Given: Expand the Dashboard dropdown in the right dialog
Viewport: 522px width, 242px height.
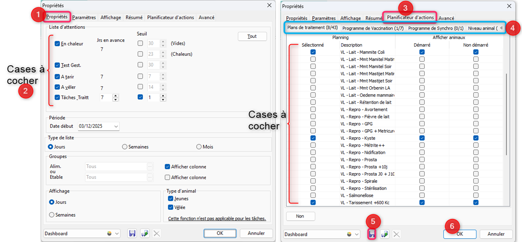Looking at the screenshot, I should (357, 234).
